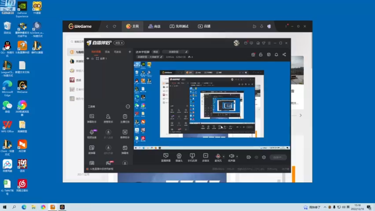375x211 pixels.
Task: Switch to the third scene tab
Action: (x=117, y=52)
